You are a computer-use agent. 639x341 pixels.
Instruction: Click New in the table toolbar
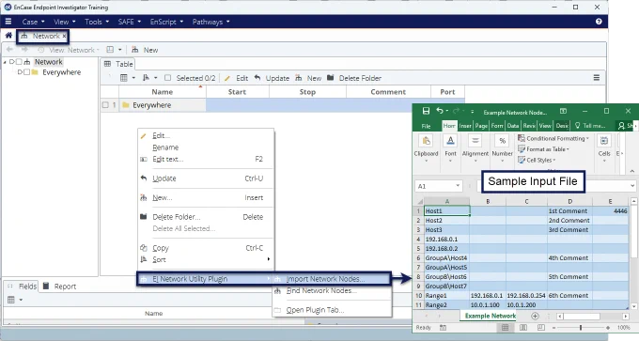point(308,78)
